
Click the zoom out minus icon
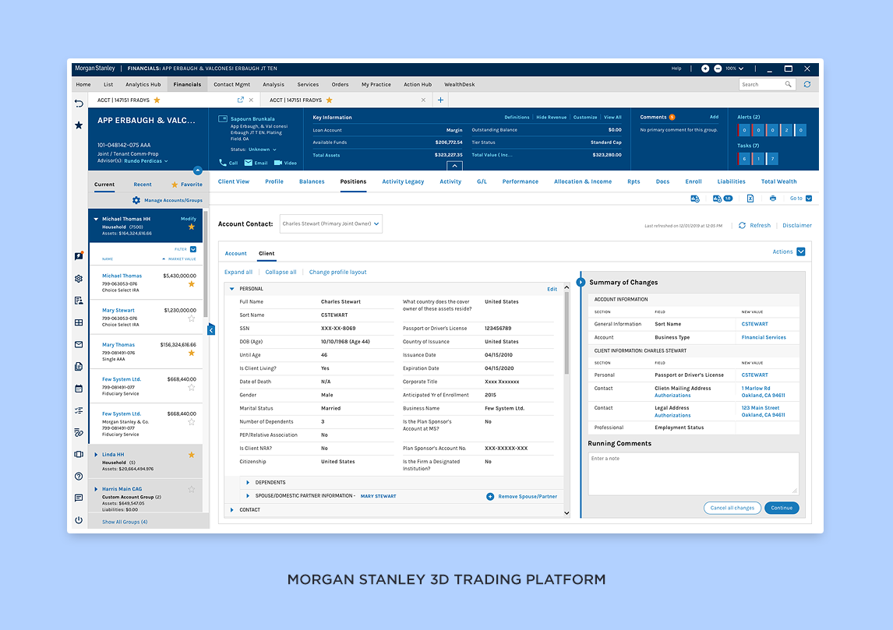pyautogui.click(x=718, y=69)
